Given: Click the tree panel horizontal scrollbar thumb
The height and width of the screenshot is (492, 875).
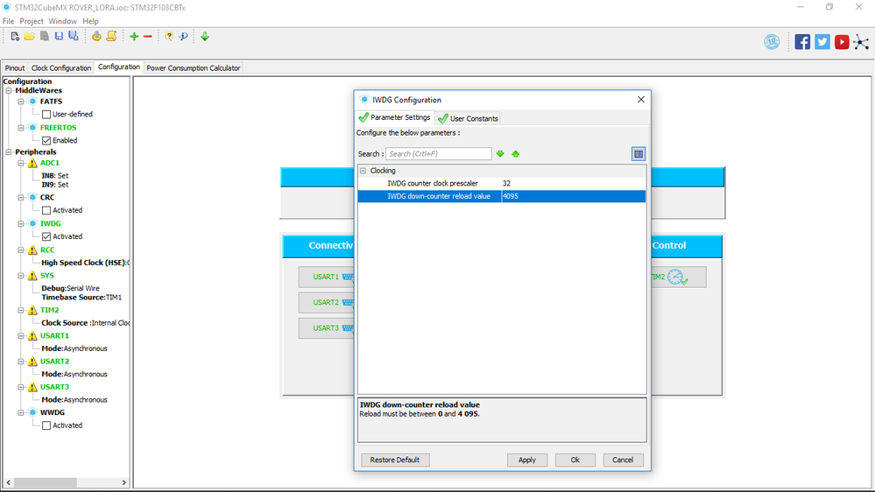Looking at the screenshot, I should (x=46, y=482).
